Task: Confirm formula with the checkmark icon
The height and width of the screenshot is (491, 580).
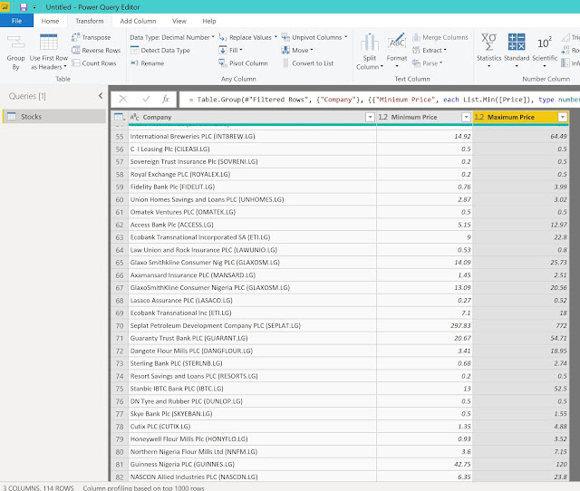Action: (x=146, y=99)
